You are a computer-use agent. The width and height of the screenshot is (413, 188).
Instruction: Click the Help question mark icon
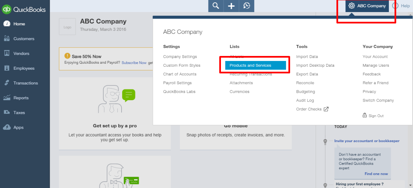(395, 6)
